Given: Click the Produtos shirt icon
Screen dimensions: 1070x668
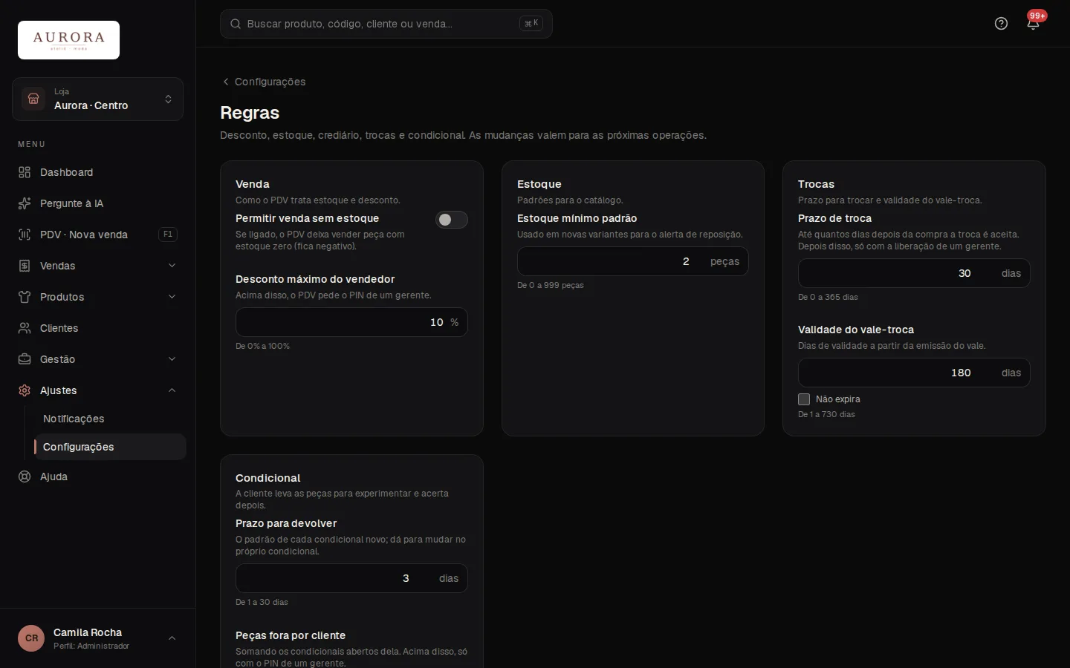Looking at the screenshot, I should pos(25,297).
